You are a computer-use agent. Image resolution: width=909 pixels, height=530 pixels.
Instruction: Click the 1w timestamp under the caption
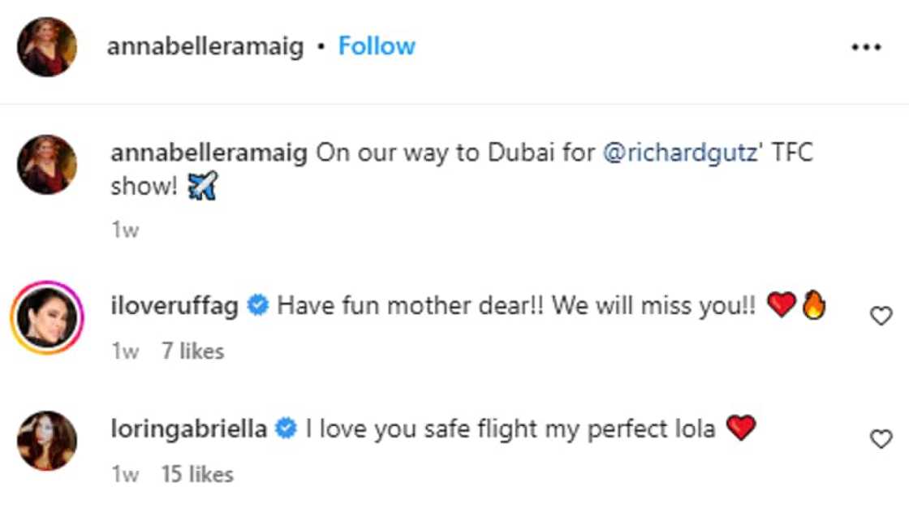125,231
